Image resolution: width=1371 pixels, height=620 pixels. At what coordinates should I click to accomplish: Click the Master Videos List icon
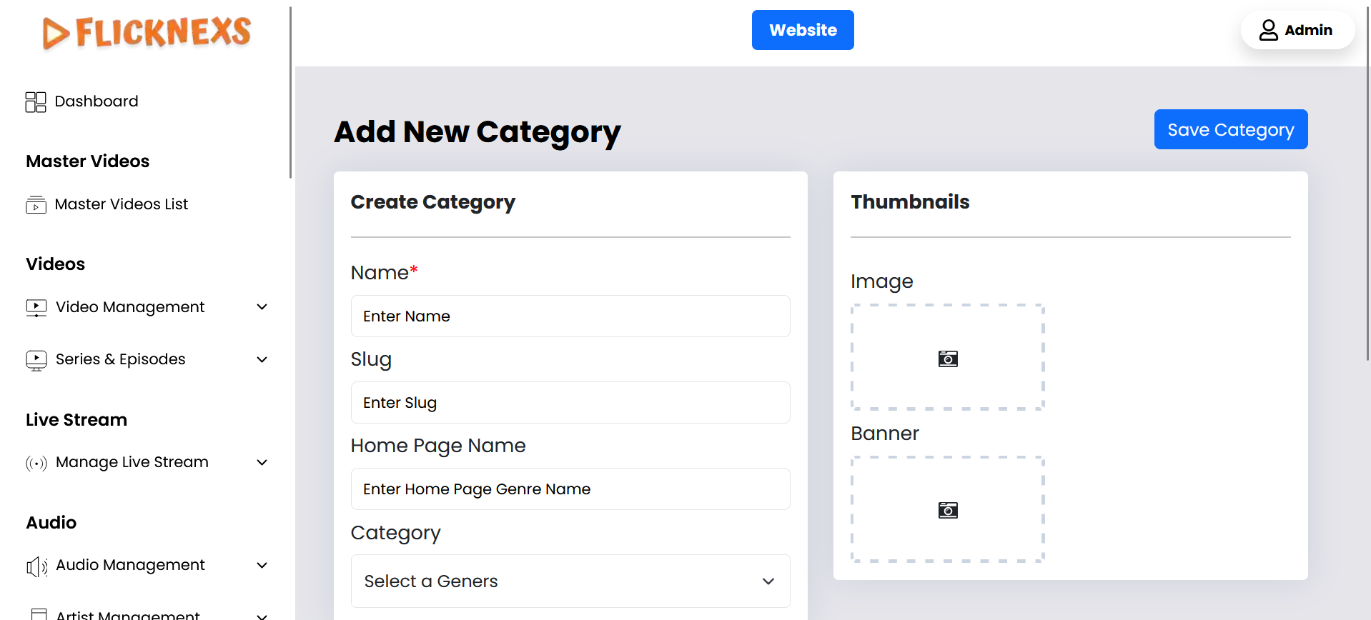(x=36, y=205)
